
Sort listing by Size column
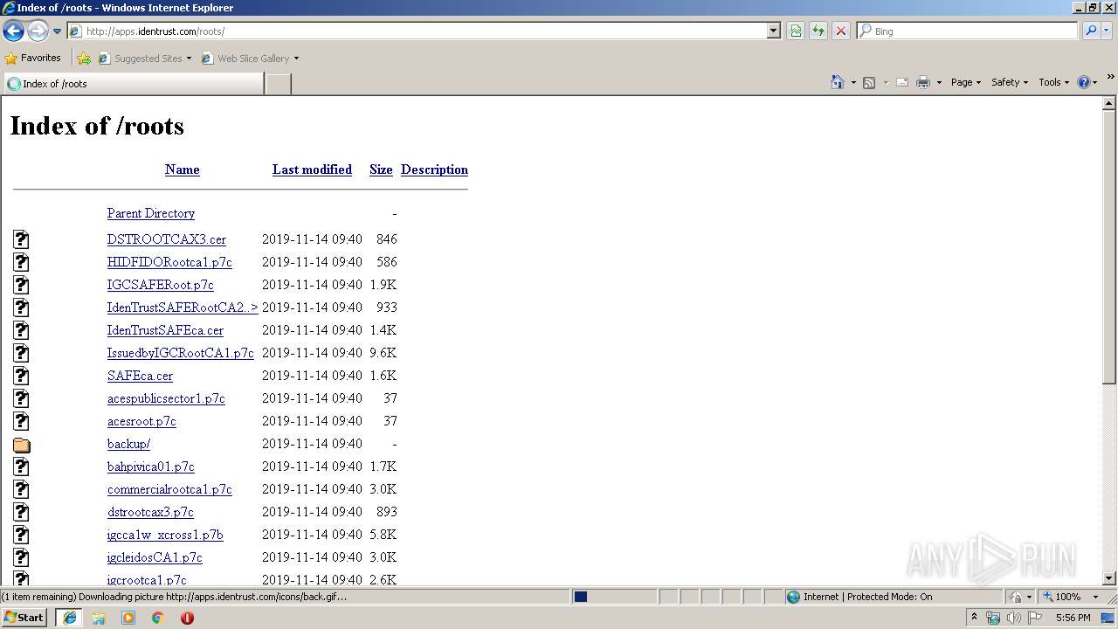tap(381, 169)
